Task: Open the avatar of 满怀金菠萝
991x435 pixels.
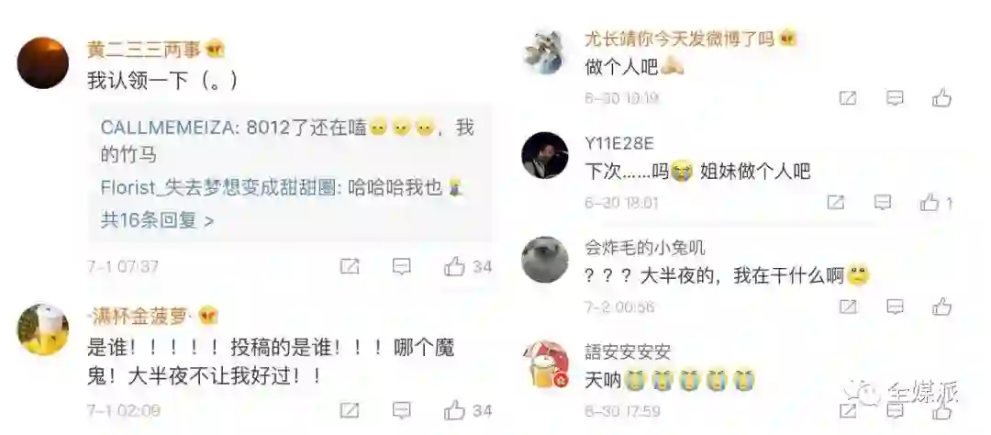Action: coord(43,329)
